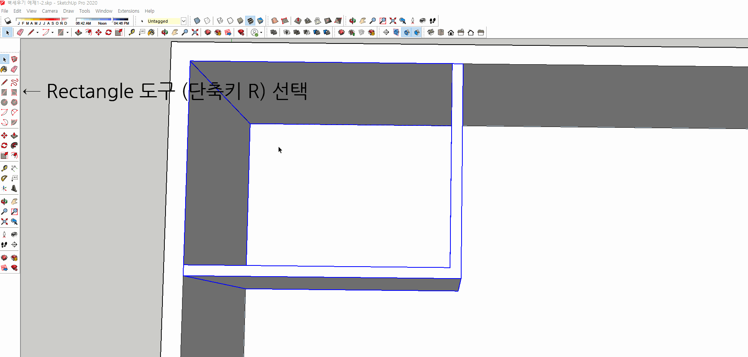The image size is (748, 357).
Task: Open the Camera menu
Action: pyautogui.click(x=50, y=11)
